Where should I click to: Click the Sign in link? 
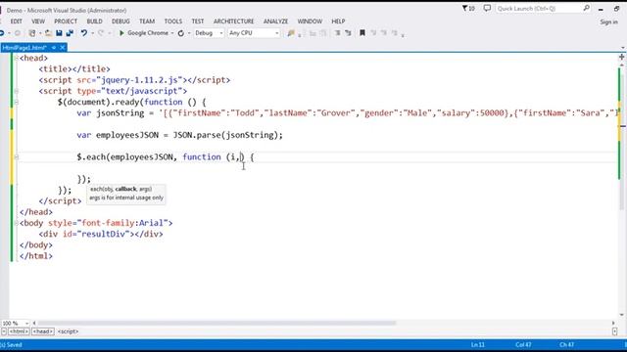coord(608,22)
